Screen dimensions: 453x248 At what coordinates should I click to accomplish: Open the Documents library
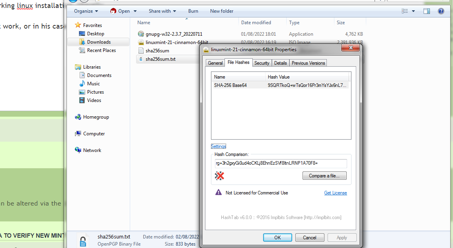point(99,75)
